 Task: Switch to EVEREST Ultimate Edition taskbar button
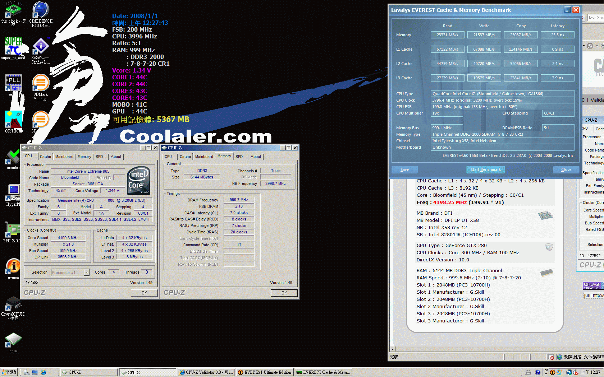[265, 372]
